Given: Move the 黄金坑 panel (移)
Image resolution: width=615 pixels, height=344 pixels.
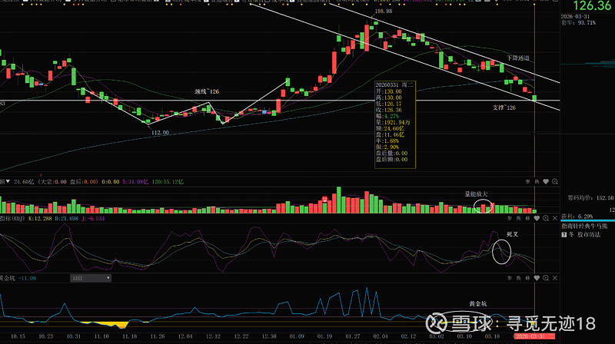Looking at the screenshot, I should (x=527, y=278).
